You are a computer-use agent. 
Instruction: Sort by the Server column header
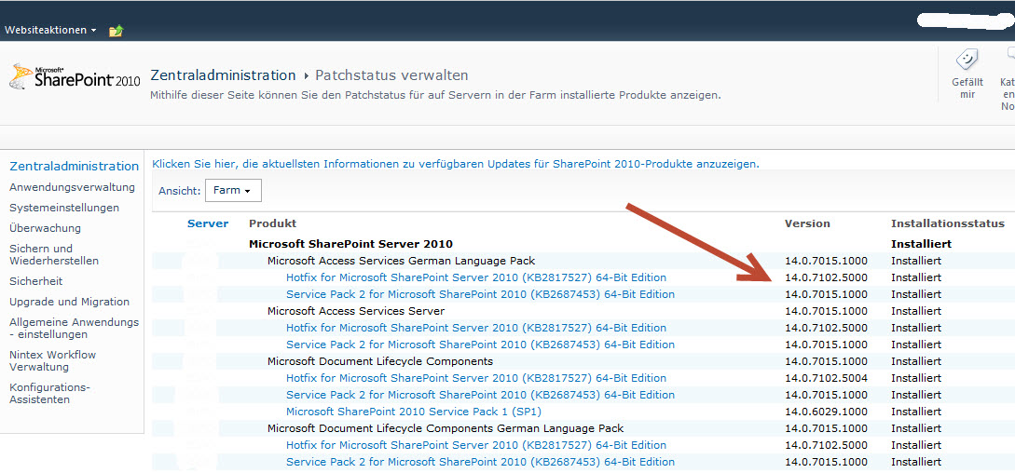coord(208,223)
